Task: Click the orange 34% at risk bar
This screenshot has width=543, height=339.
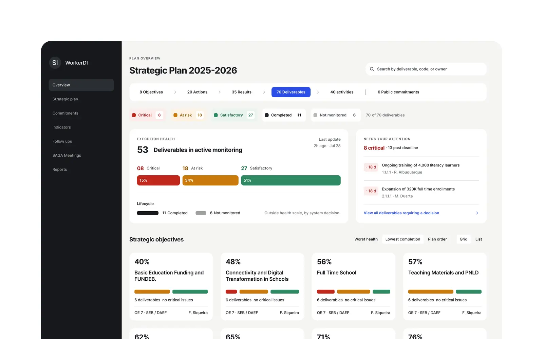Action: 210,180
